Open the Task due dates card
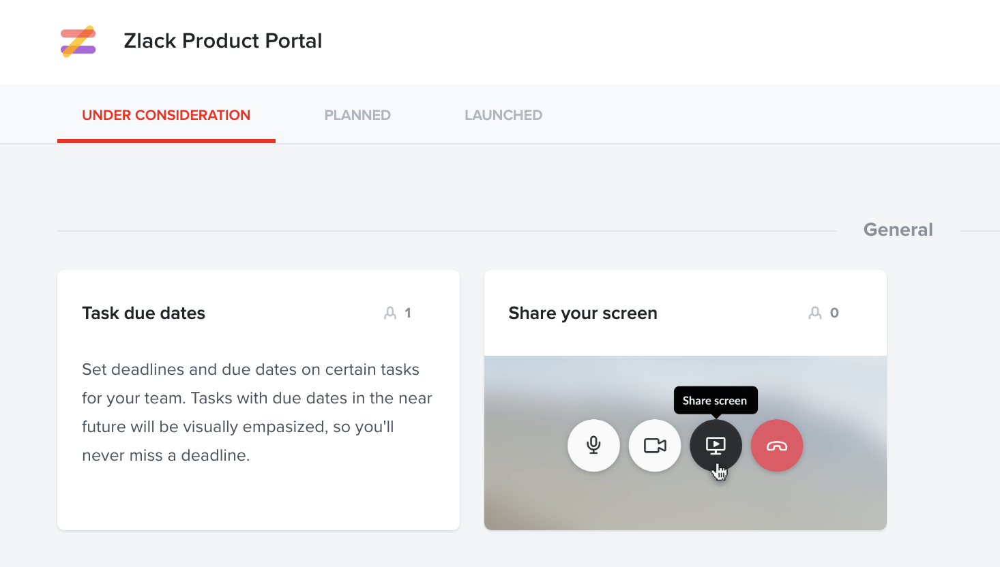Screen dimensions: 1000x567 [x=143, y=313]
